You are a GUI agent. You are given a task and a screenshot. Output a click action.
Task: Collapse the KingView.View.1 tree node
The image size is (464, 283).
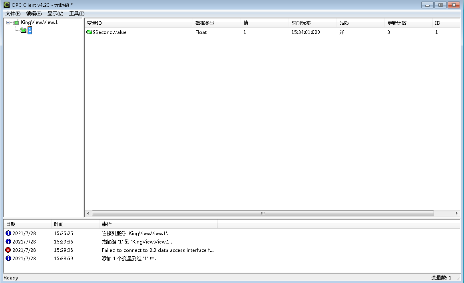click(x=8, y=23)
